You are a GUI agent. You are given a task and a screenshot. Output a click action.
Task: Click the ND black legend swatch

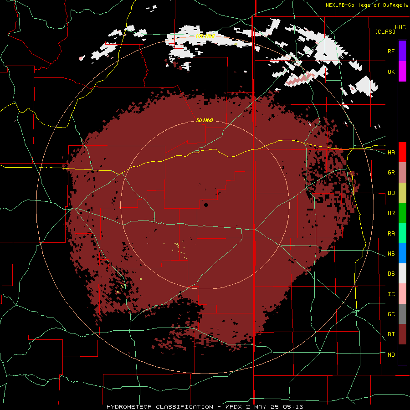[402, 354]
